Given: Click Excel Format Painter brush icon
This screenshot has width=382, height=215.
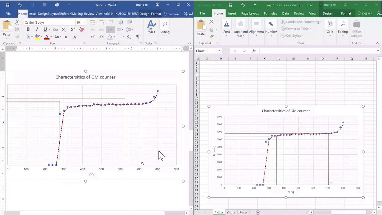Looking at the screenshot, I should pos(211,37).
